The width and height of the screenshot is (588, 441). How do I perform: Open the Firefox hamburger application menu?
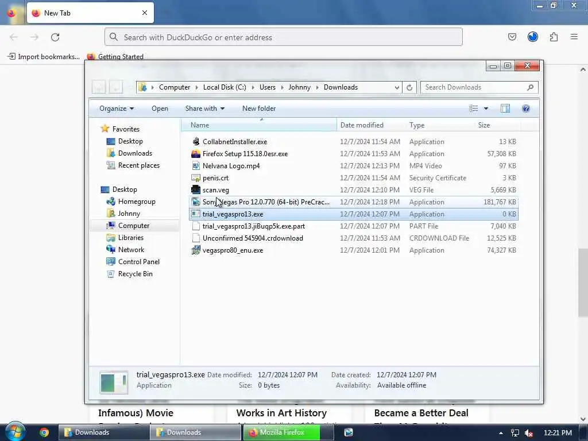click(574, 37)
